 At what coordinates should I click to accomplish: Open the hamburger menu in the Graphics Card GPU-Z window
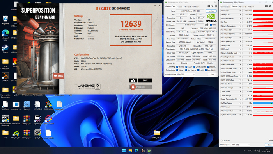(x=216, y=6)
